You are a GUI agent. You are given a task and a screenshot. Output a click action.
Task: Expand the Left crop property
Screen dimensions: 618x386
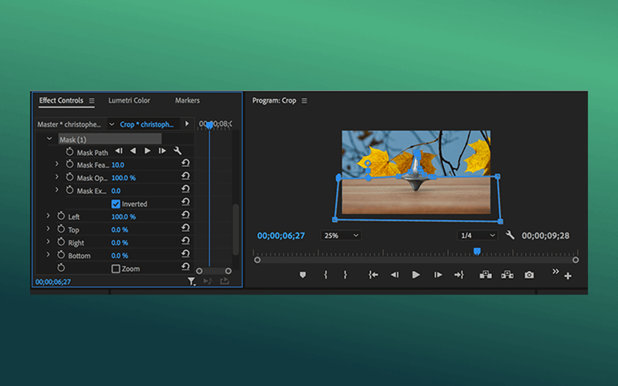(48, 216)
